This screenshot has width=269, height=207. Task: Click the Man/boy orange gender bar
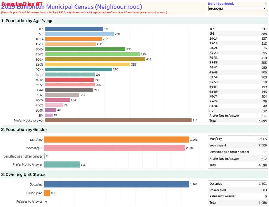coord(116,140)
